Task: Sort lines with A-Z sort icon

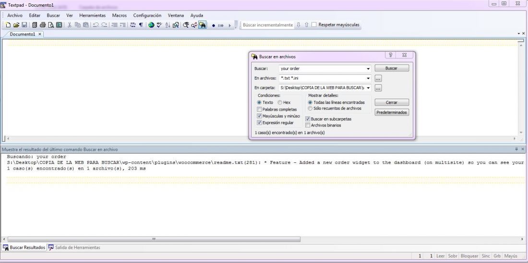Action: pyautogui.click(x=168, y=25)
